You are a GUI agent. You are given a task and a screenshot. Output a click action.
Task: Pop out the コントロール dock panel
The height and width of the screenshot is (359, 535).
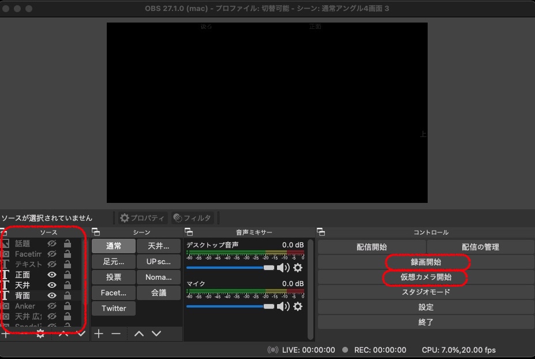pyautogui.click(x=321, y=232)
